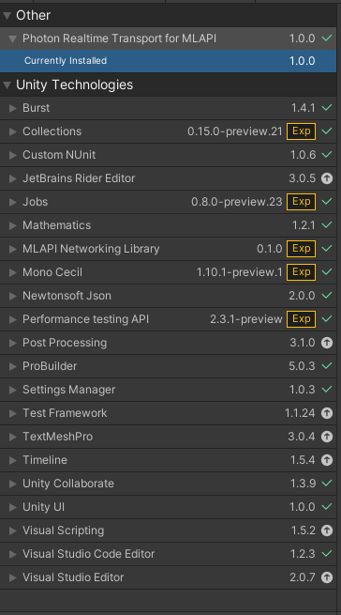Click the Exp badge on Mono Cecil
The height and width of the screenshot is (615, 341).
tap(301, 272)
